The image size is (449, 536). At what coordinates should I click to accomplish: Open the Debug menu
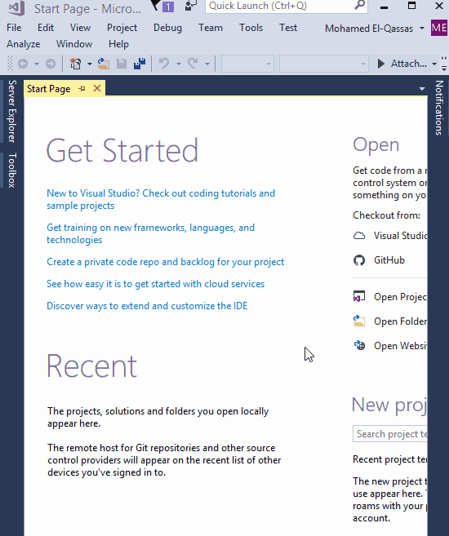click(167, 28)
